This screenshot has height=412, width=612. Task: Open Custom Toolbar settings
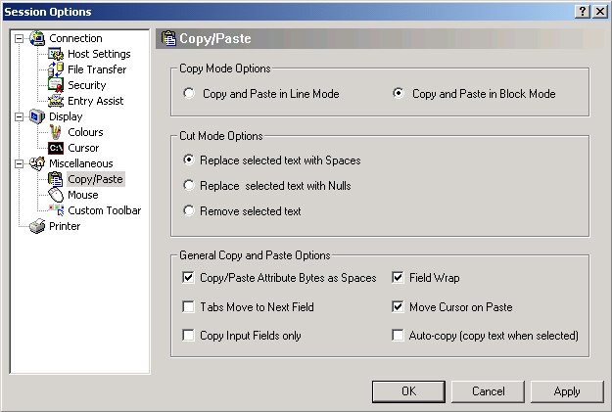click(104, 210)
